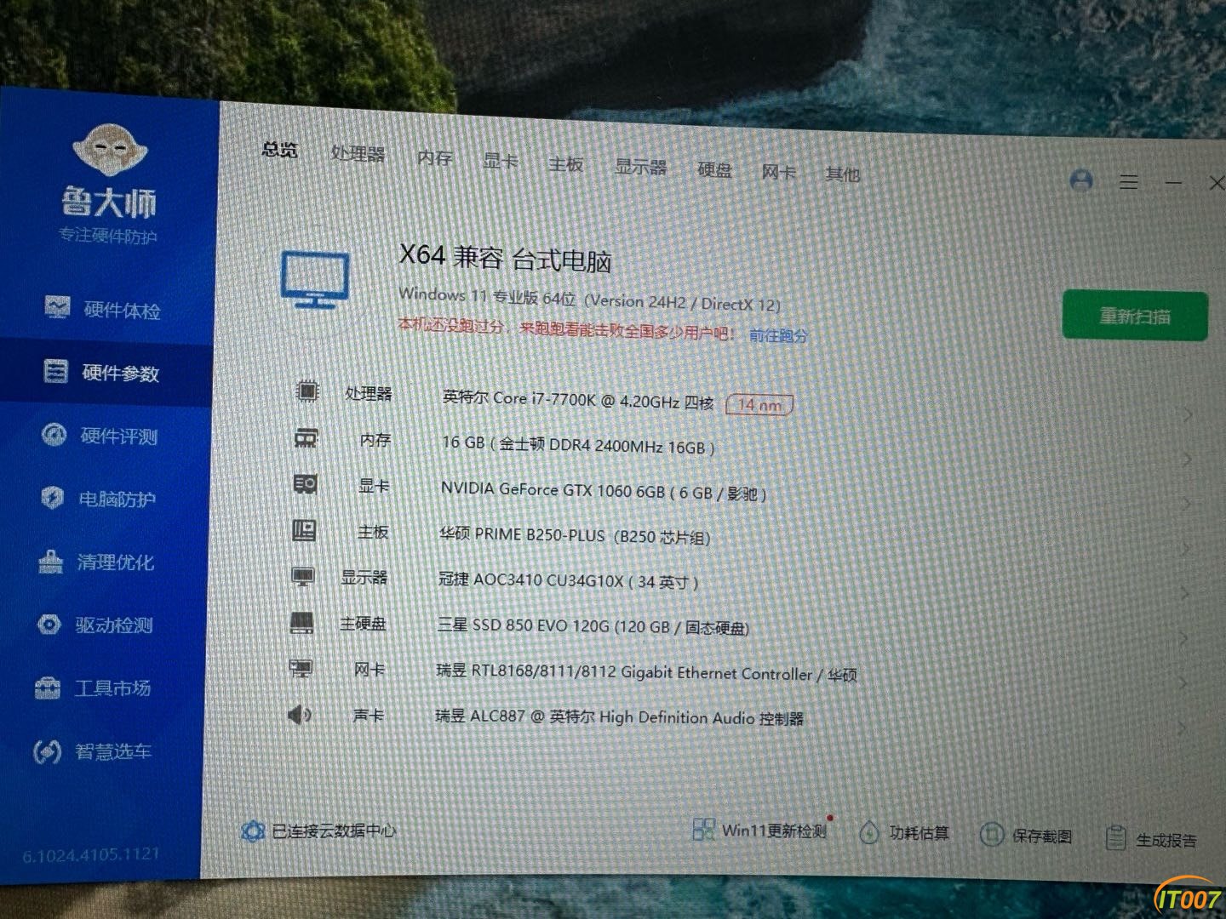This screenshot has height=919, width=1226.
Task: Select the Core i7-7700K processor text
Action: [578, 400]
